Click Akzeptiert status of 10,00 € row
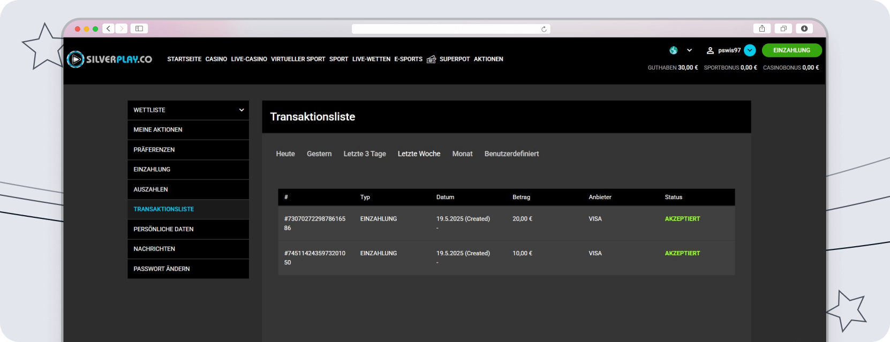Screen dimensions: 890x342 [682, 253]
